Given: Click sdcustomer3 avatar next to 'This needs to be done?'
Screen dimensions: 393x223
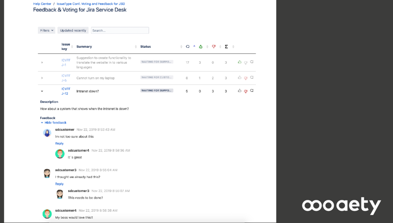Looking at the screenshot, I should [60, 194].
